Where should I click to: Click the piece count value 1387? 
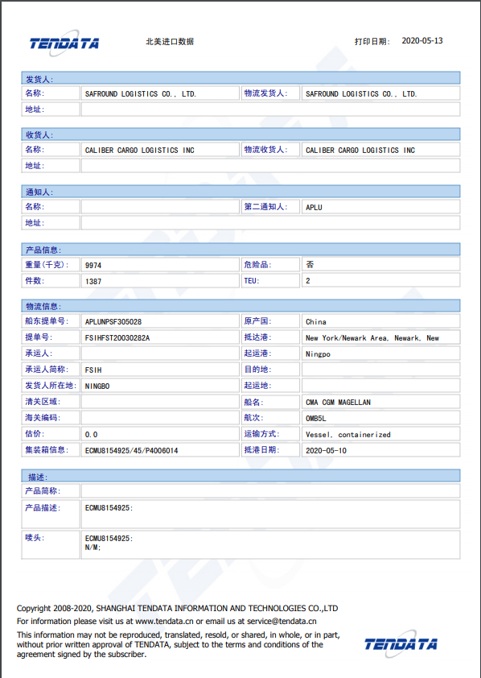click(93, 281)
